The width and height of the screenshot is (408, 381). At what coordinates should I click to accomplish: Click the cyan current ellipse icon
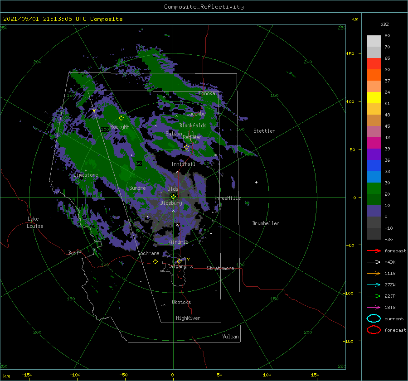point(374,318)
